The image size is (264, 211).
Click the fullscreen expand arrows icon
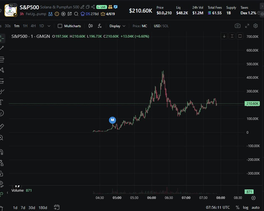click(247, 26)
